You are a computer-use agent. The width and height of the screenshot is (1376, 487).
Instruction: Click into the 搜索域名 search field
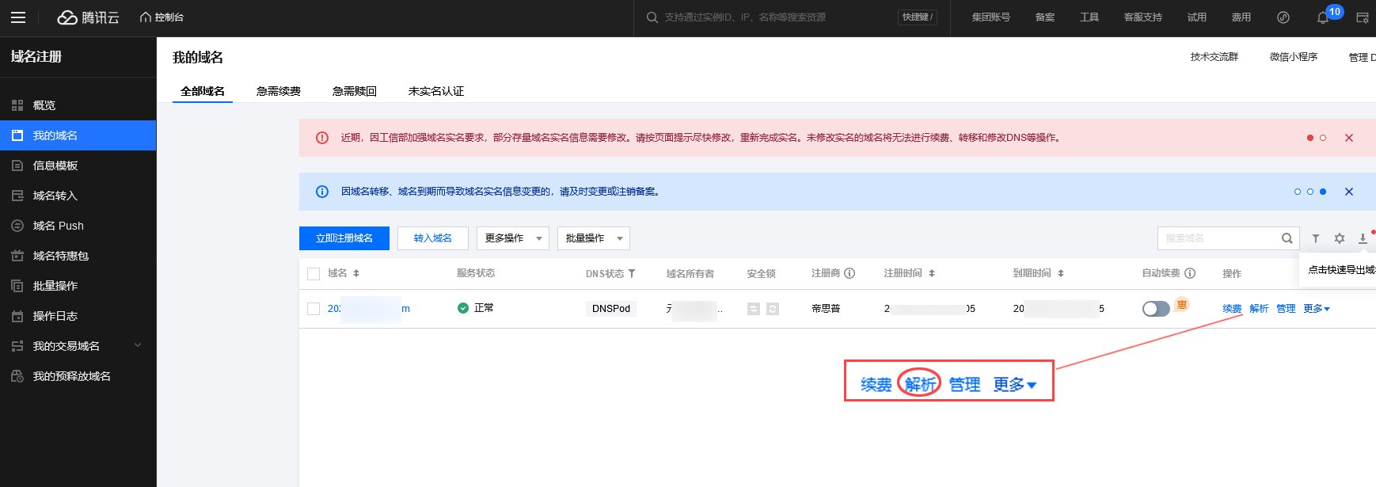pyautogui.click(x=1218, y=238)
